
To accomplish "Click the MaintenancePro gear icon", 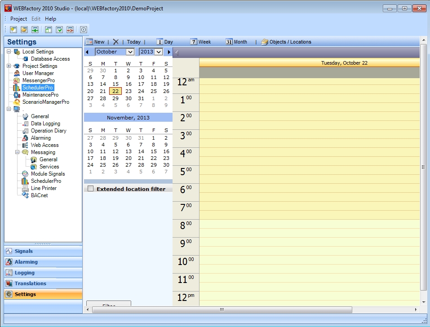I will pos(17,95).
